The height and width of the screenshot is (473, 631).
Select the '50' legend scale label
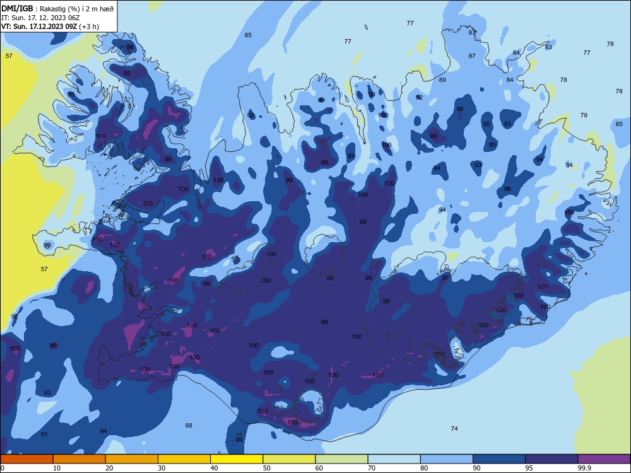pos(267,468)
